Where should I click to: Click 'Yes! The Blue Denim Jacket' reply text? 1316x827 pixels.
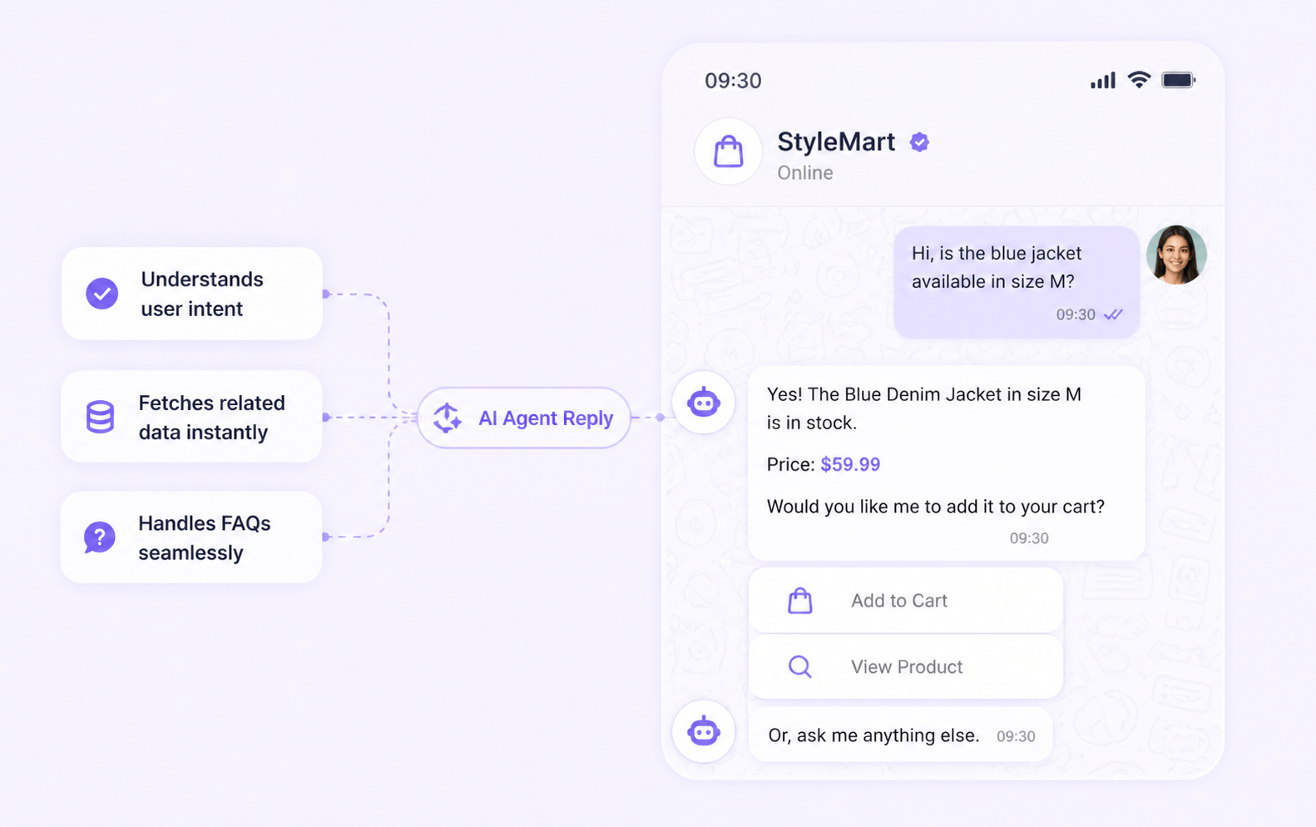(924, 409)
